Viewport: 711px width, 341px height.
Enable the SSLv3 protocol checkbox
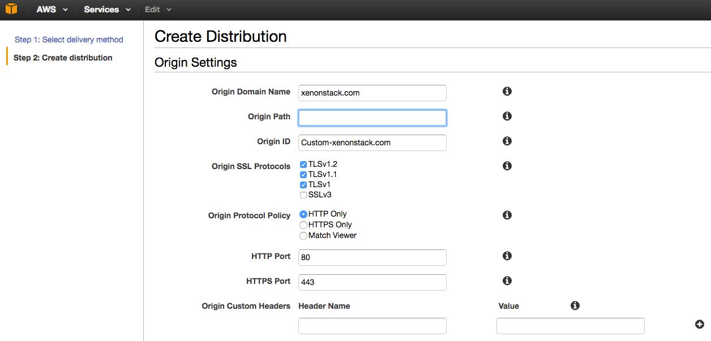(x=303, y=195)
